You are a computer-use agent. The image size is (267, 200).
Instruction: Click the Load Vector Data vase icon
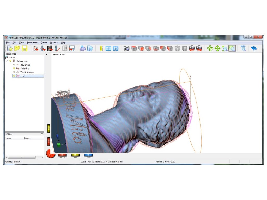[43, 48]
